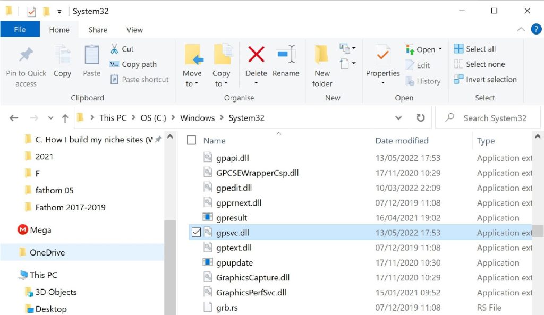Click the Rename icon

(x=286, y=55)
